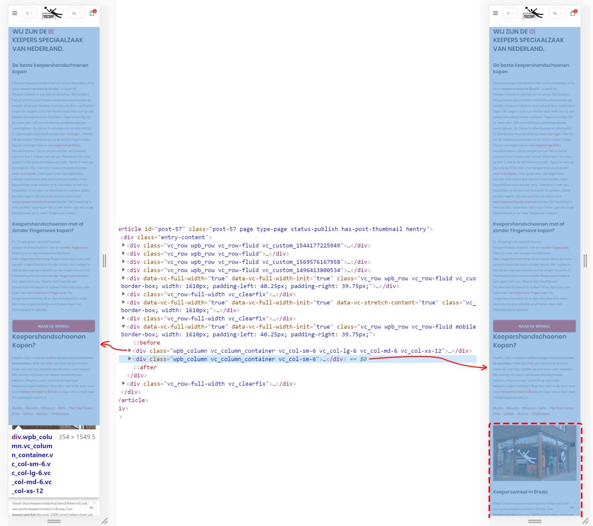Click store photo thumbnail in right preview

pos(535,453)
